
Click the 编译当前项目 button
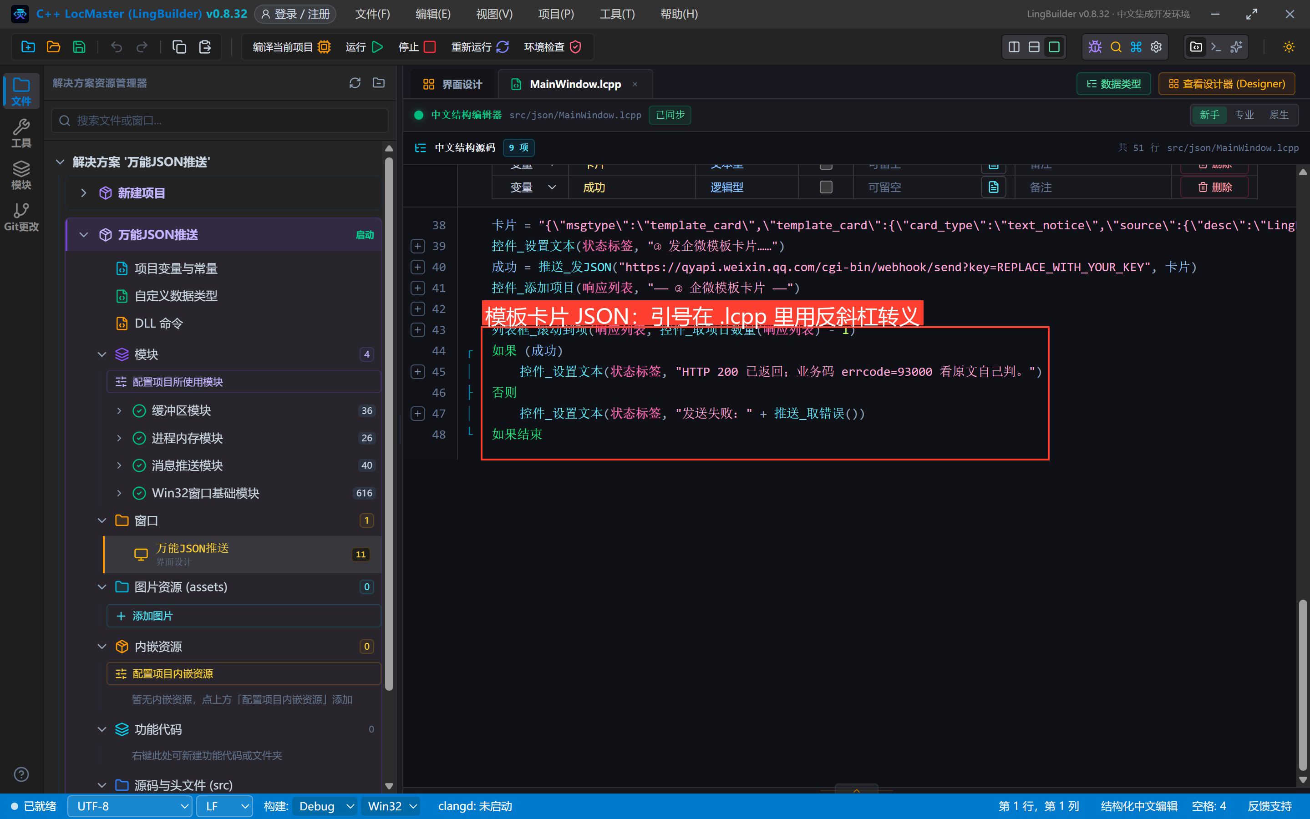click(291, 47)
